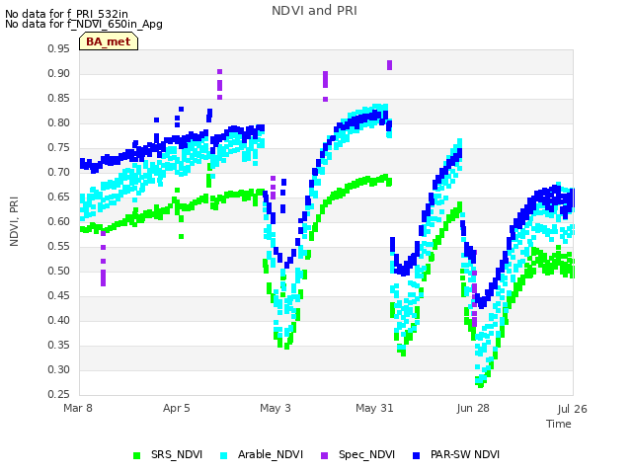Viewport: 632px width, 474px height.
Task: Click the 0.60 y-axis tick label
Action: (59, 221)
